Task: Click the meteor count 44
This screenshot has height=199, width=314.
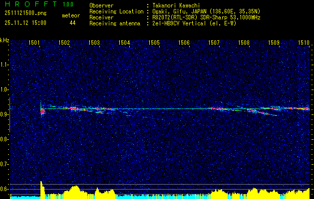Action: [72, 23]
